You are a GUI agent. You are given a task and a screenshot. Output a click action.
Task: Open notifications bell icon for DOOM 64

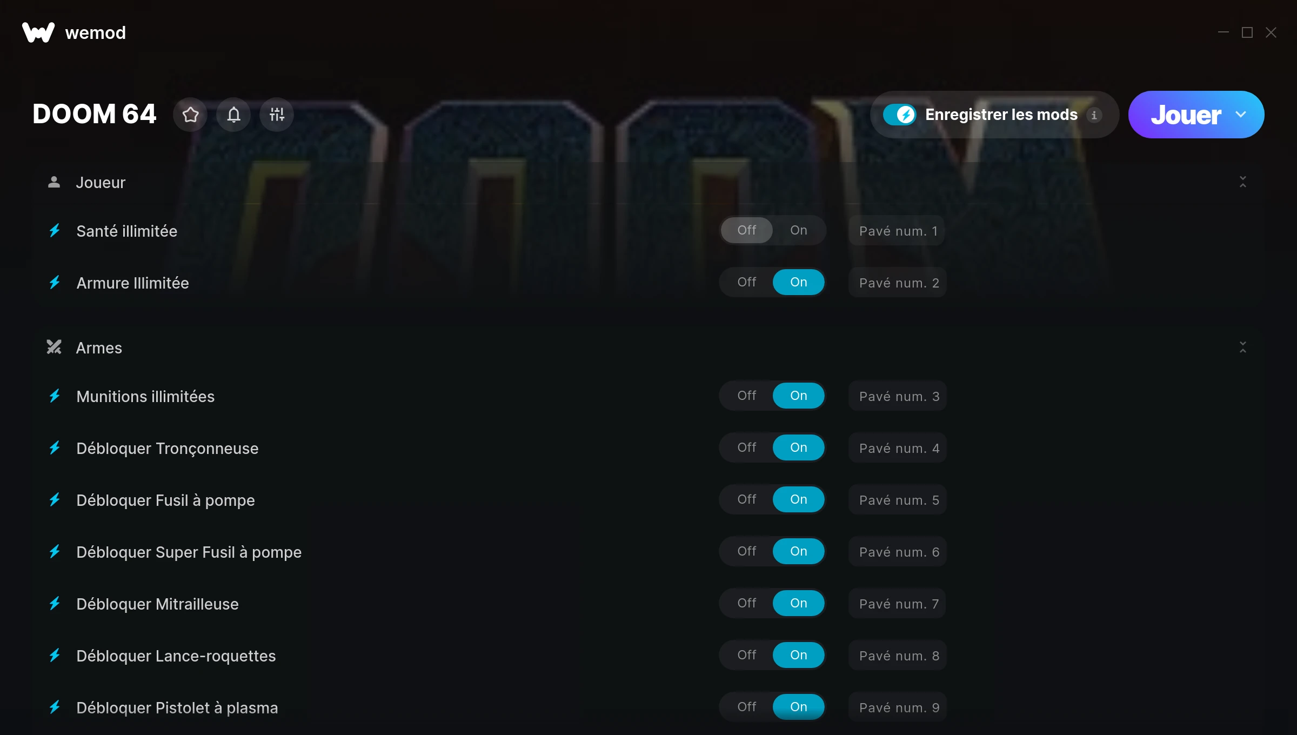[x=233, y=115]
